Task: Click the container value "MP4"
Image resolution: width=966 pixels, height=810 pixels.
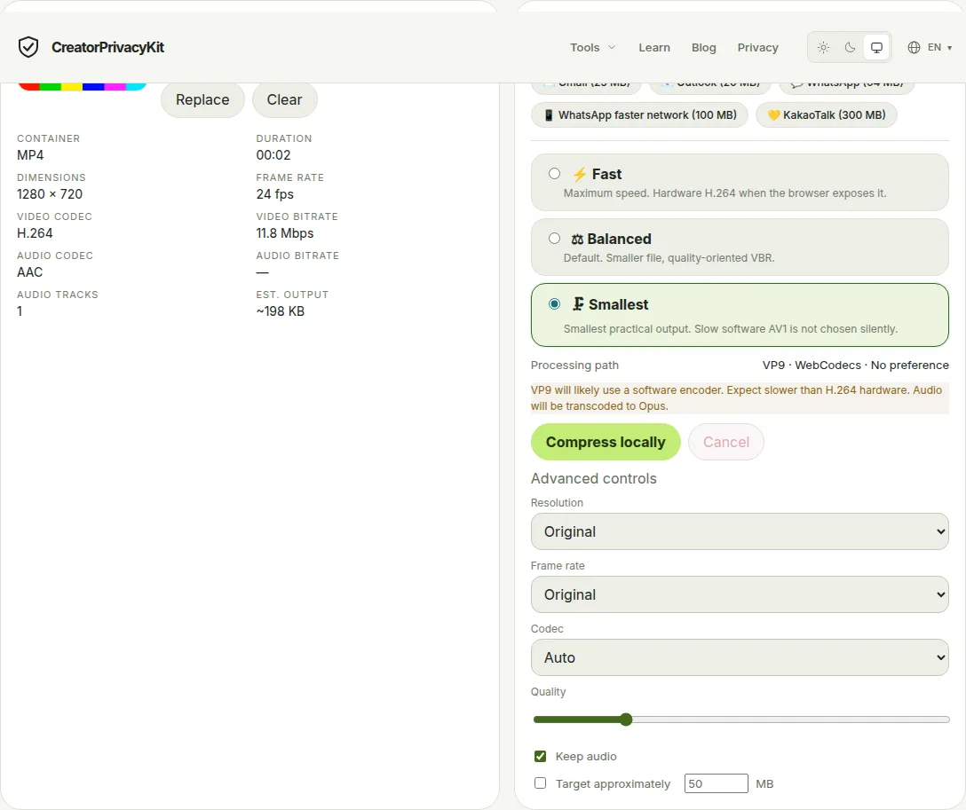Action: (x=30, y=155)
